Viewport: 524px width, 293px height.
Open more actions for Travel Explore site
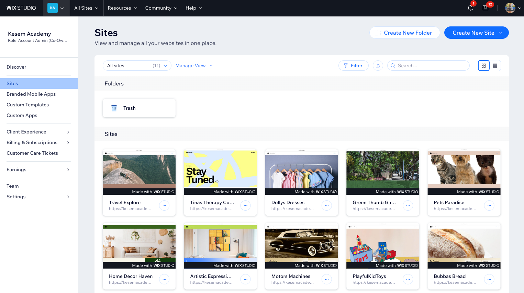pyautogui.click(x=164, y=206)
